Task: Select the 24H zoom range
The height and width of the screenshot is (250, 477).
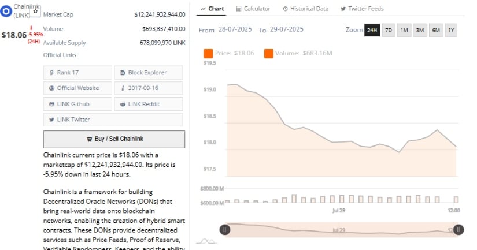Action: [372, 30]
